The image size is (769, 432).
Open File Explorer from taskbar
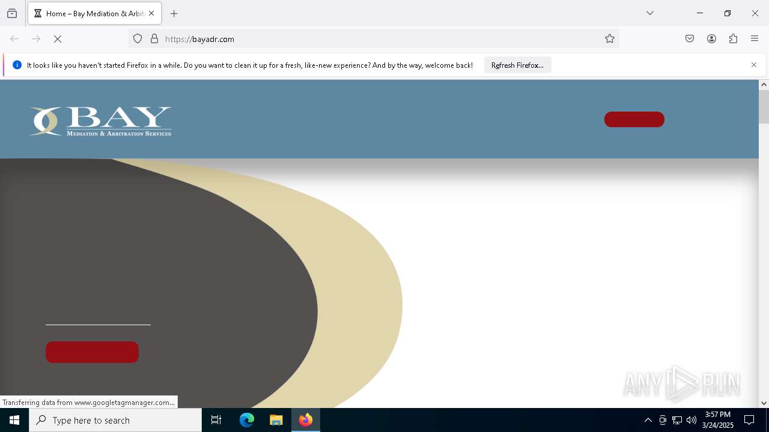pos(276,420)
